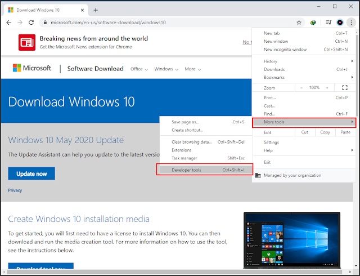Click the red Microsoft News icon
The height and width of the screenshot is (276, 360).
pyautogui.click(x=27, y=42)
